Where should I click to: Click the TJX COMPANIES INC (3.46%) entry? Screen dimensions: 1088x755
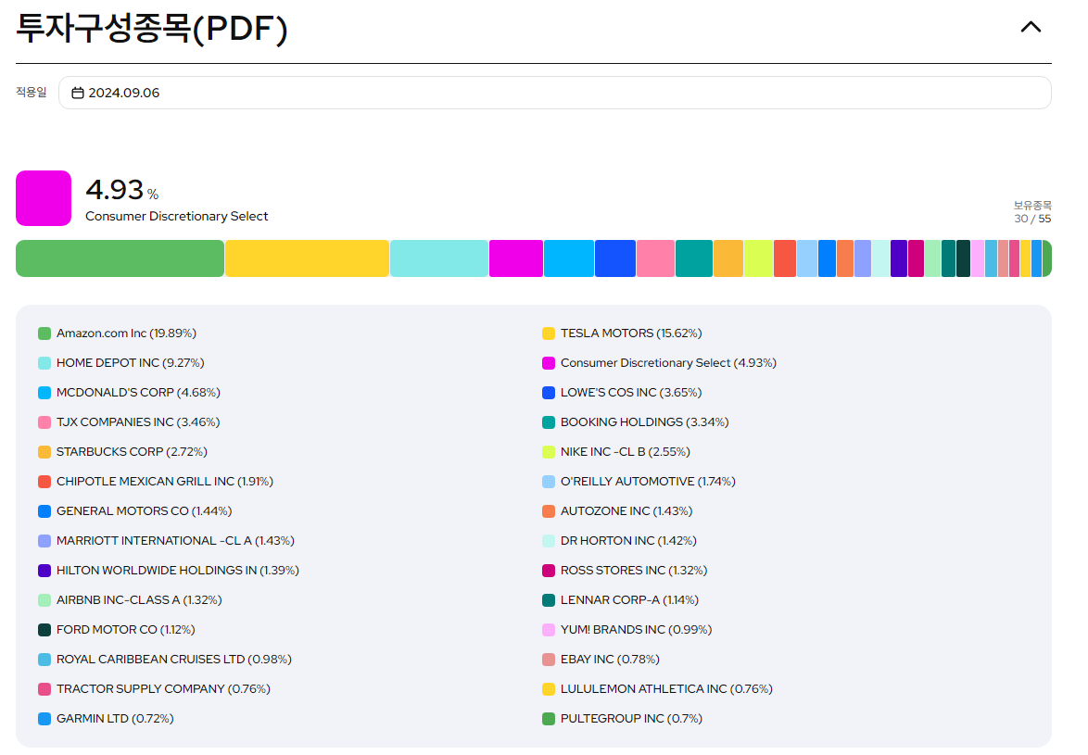coord(129,422)
